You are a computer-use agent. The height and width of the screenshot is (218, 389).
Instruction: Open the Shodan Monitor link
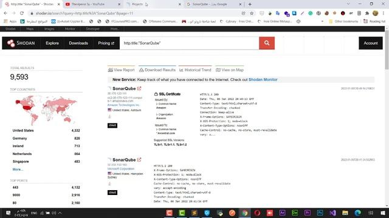point(263,79)
